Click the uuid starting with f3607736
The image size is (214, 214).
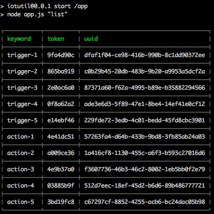(145, 169)
